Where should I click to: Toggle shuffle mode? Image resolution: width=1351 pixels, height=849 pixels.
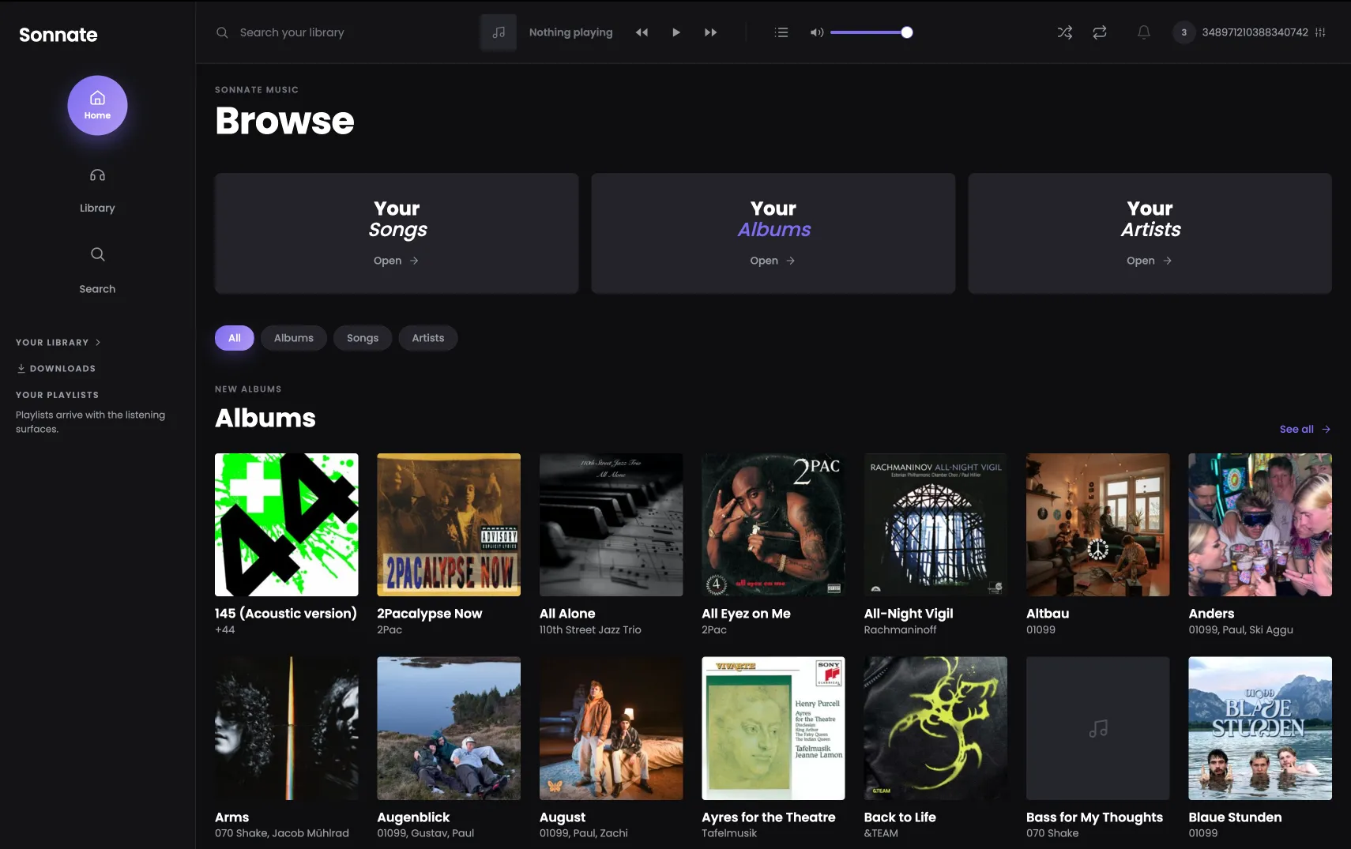(1065, 32)
